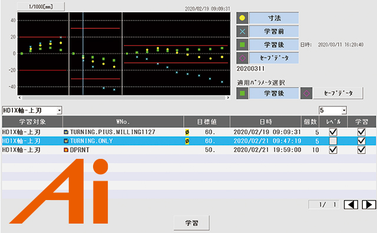Click the green square 学習後 legend icon
The height and width of the screenshot is (233, 377).
(242, 45)
